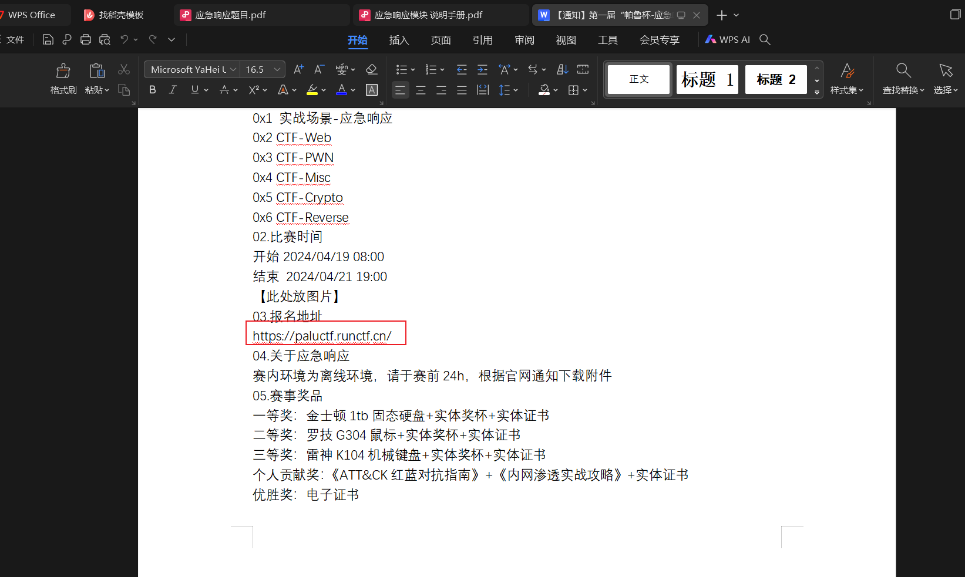Select the Format Painter (格式刷) tool

pyautogui.click(x=63, y=79)
